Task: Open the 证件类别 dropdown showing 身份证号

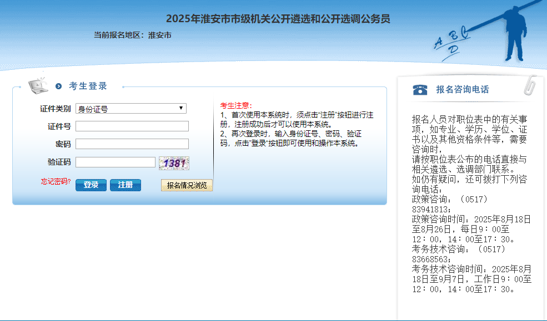Action: tap(131, 109)
